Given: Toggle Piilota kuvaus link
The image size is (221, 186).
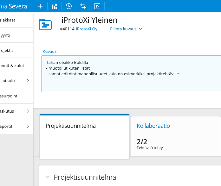Looking at the screenshot, I should (x=123, y=29).
